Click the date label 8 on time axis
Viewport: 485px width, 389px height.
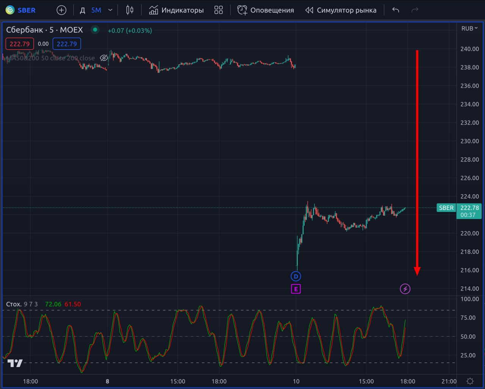point(107,381)
